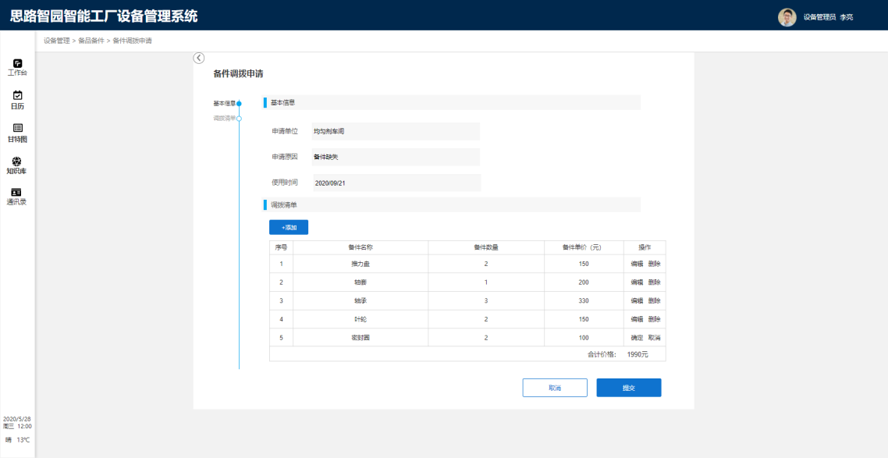The height and width of the screenshot is (458, 888).
Task: Click the user avatar photo
Action: pyautogui.click(x=787, y=16)
